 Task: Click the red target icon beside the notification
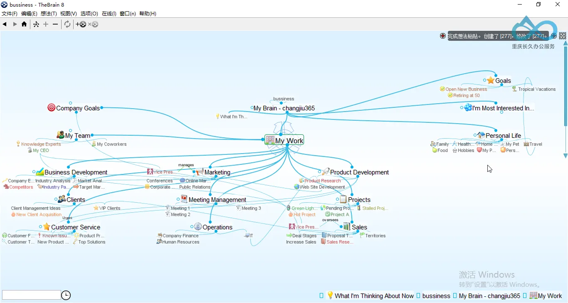pos(443,36)
